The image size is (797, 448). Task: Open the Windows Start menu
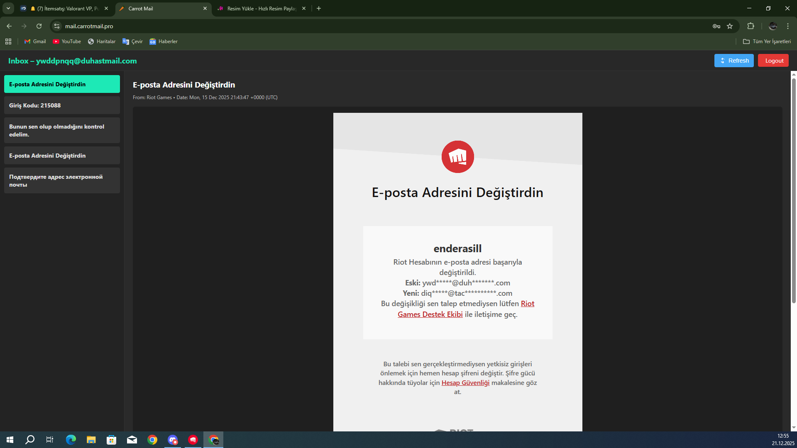[10, 440]
